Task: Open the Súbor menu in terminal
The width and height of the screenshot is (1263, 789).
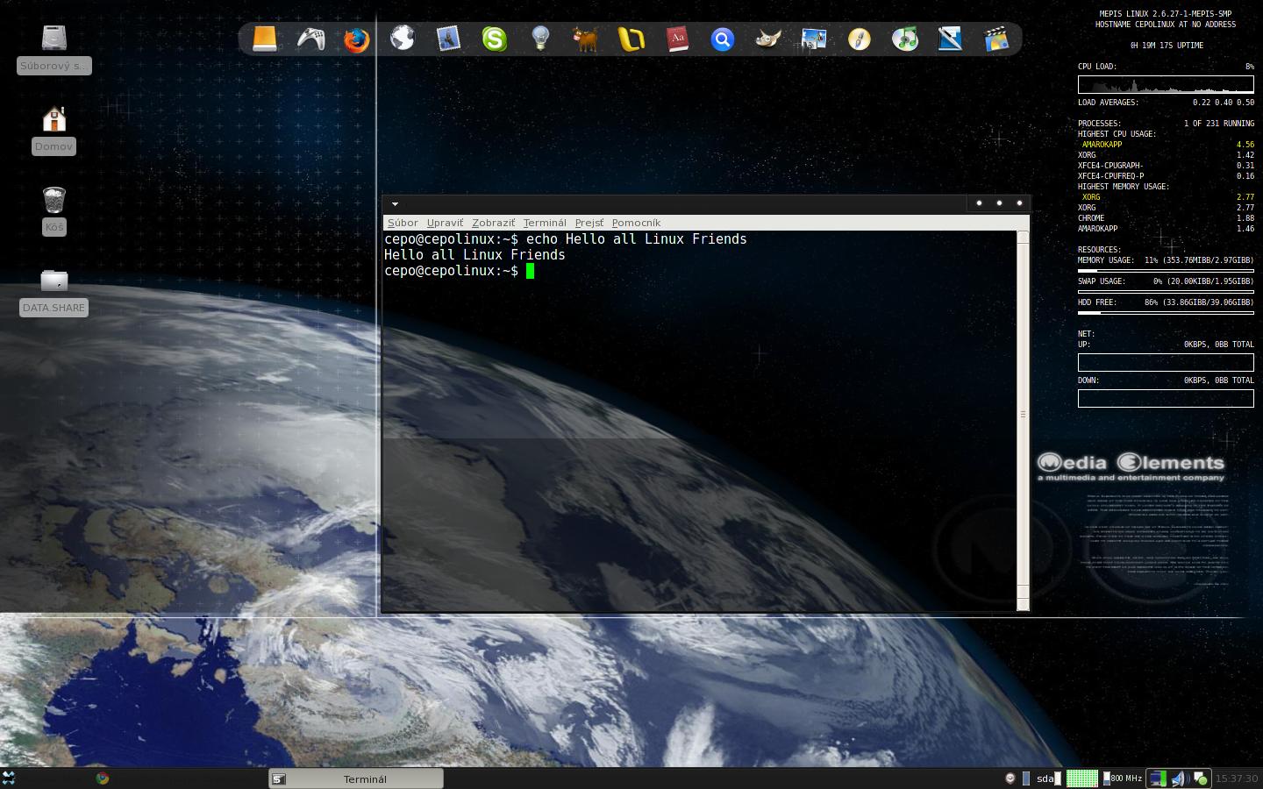Action: coord(403,223)
